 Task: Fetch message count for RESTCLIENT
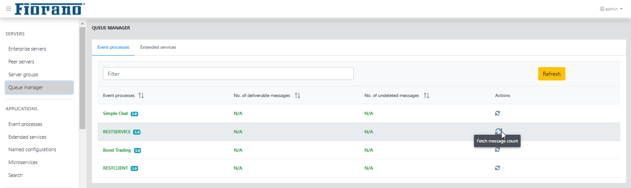coord(498,168)
